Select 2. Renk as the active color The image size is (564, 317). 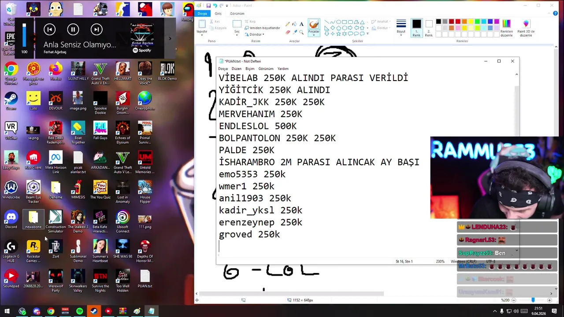(429, 28)
